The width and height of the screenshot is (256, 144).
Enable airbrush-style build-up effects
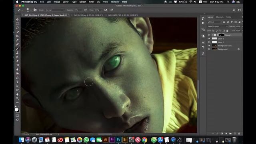point(106,10)
